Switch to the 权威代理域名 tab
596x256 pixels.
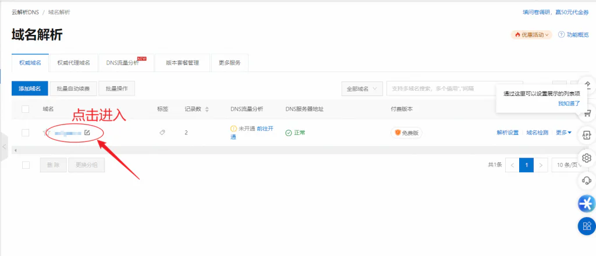coord(73,63)
